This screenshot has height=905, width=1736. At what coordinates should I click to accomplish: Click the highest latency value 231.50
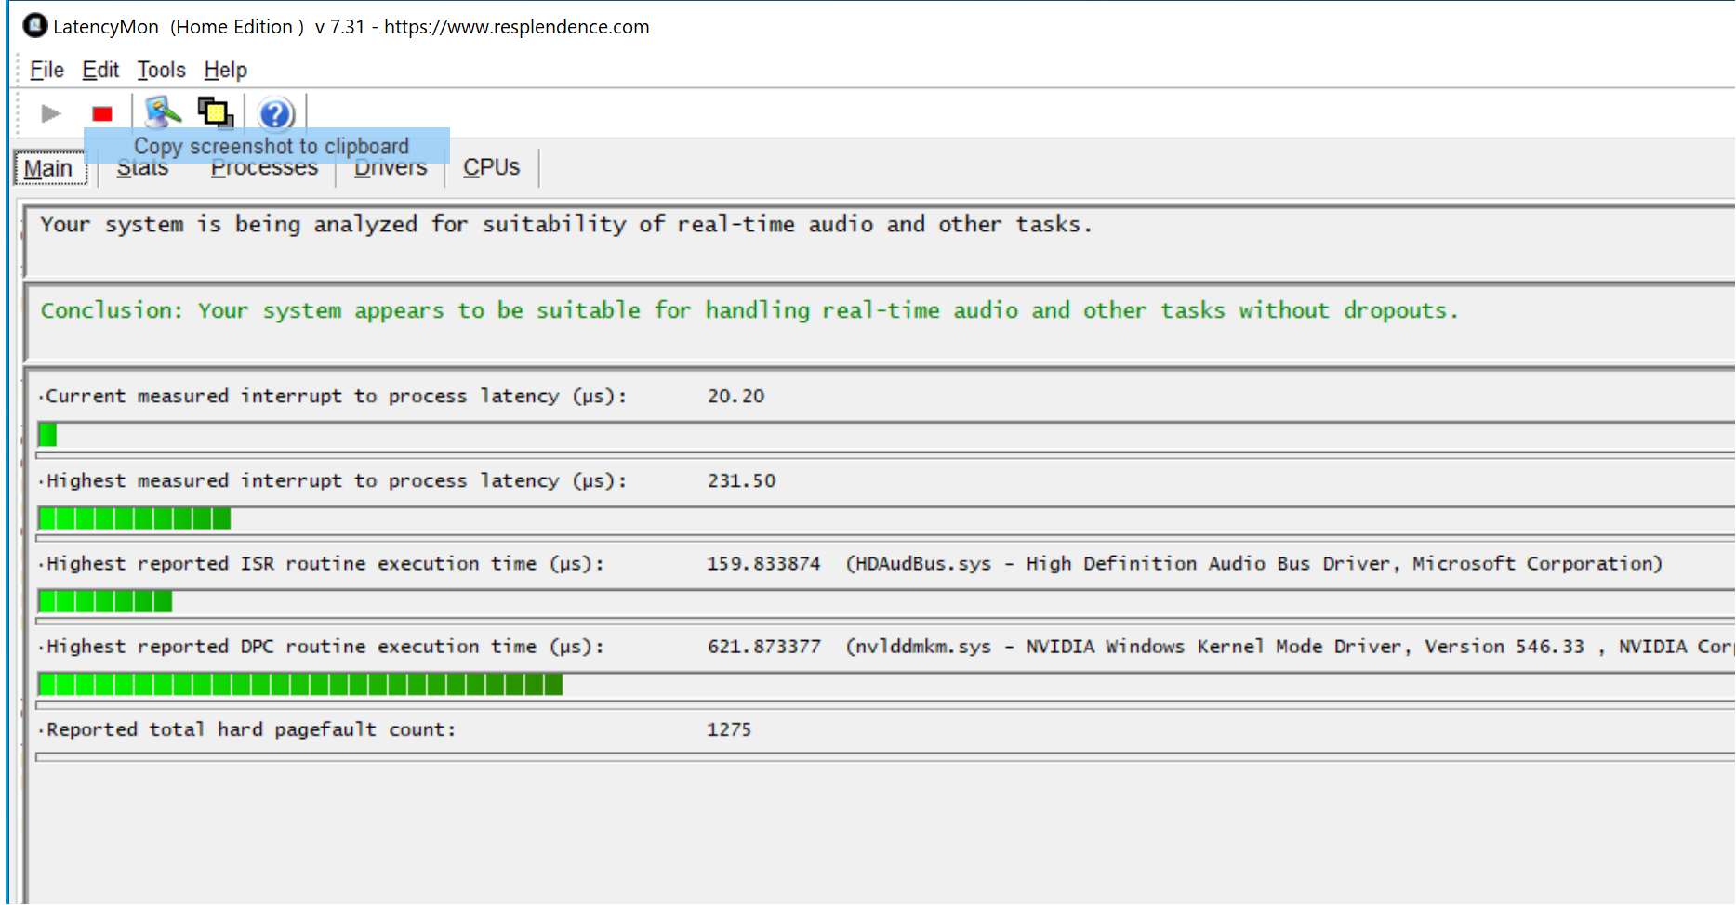pyautogui.click(x=741, y=480)
